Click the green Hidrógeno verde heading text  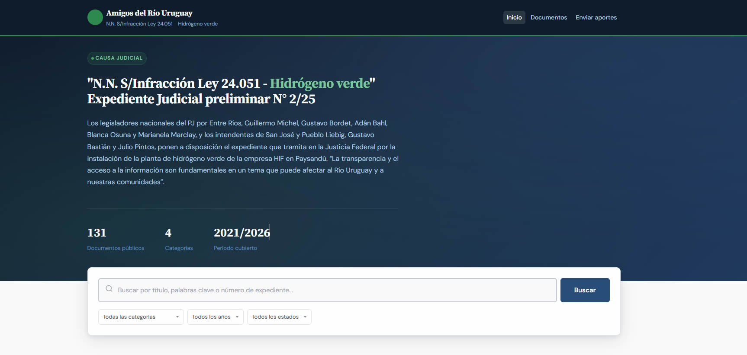click(320, 83)
